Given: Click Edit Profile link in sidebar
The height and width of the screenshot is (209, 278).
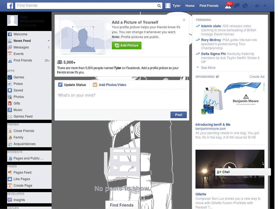Looking at the screenshot, I should [x=28, y=25].
